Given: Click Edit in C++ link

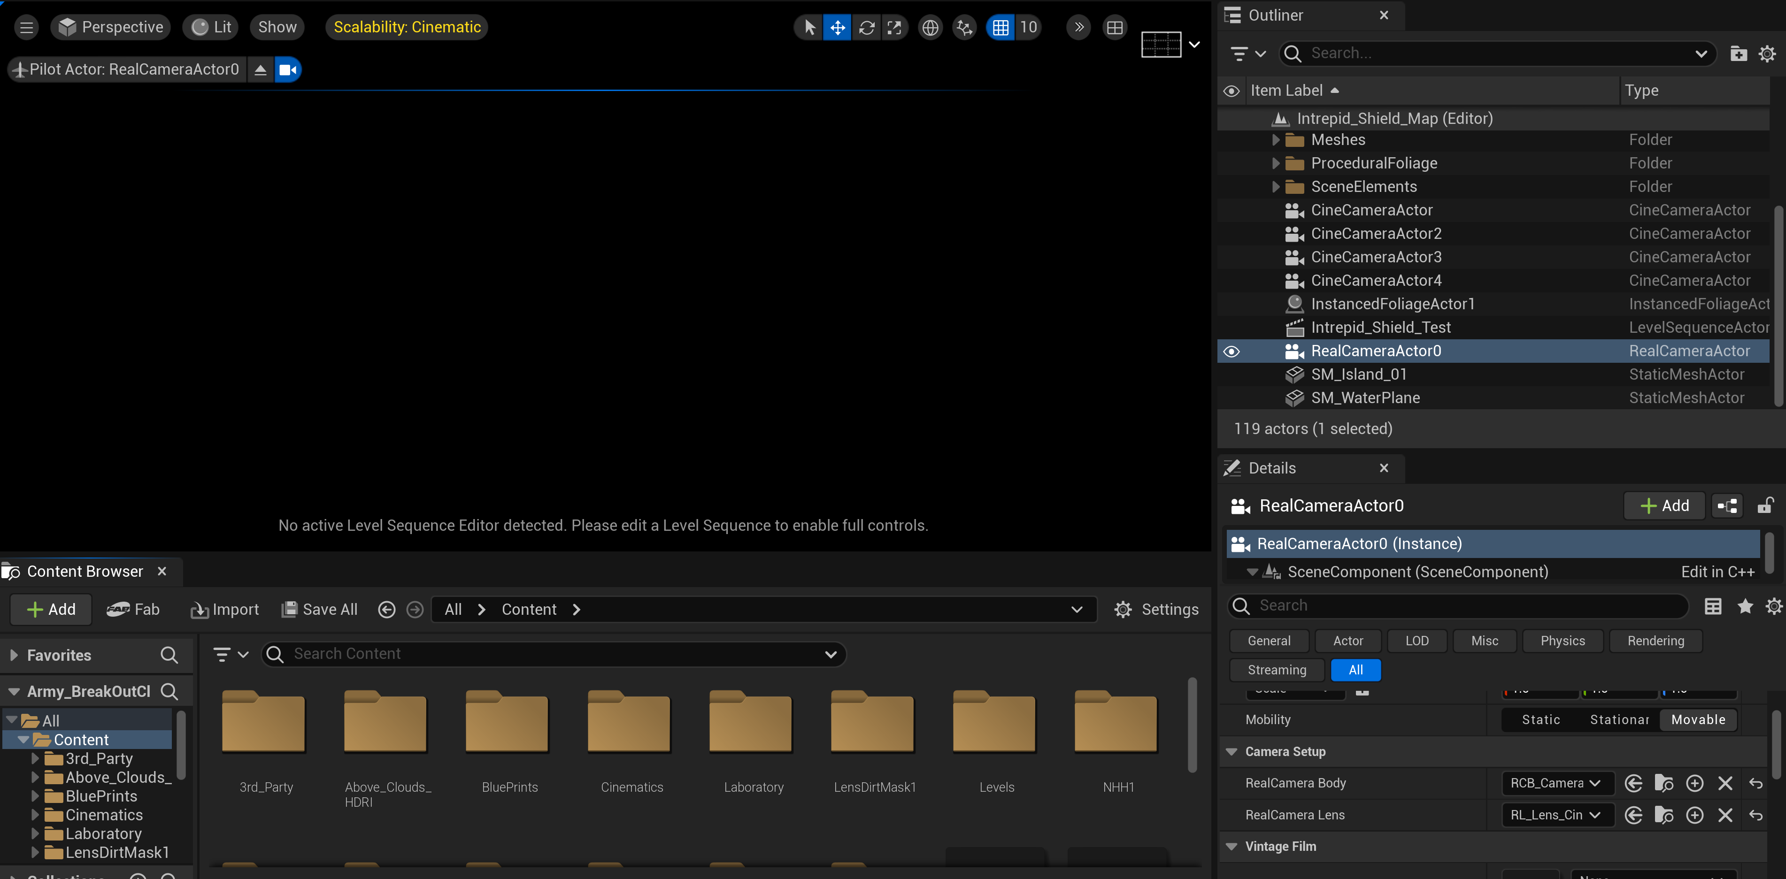Looking at the screenshot, I should point(1717,572).
